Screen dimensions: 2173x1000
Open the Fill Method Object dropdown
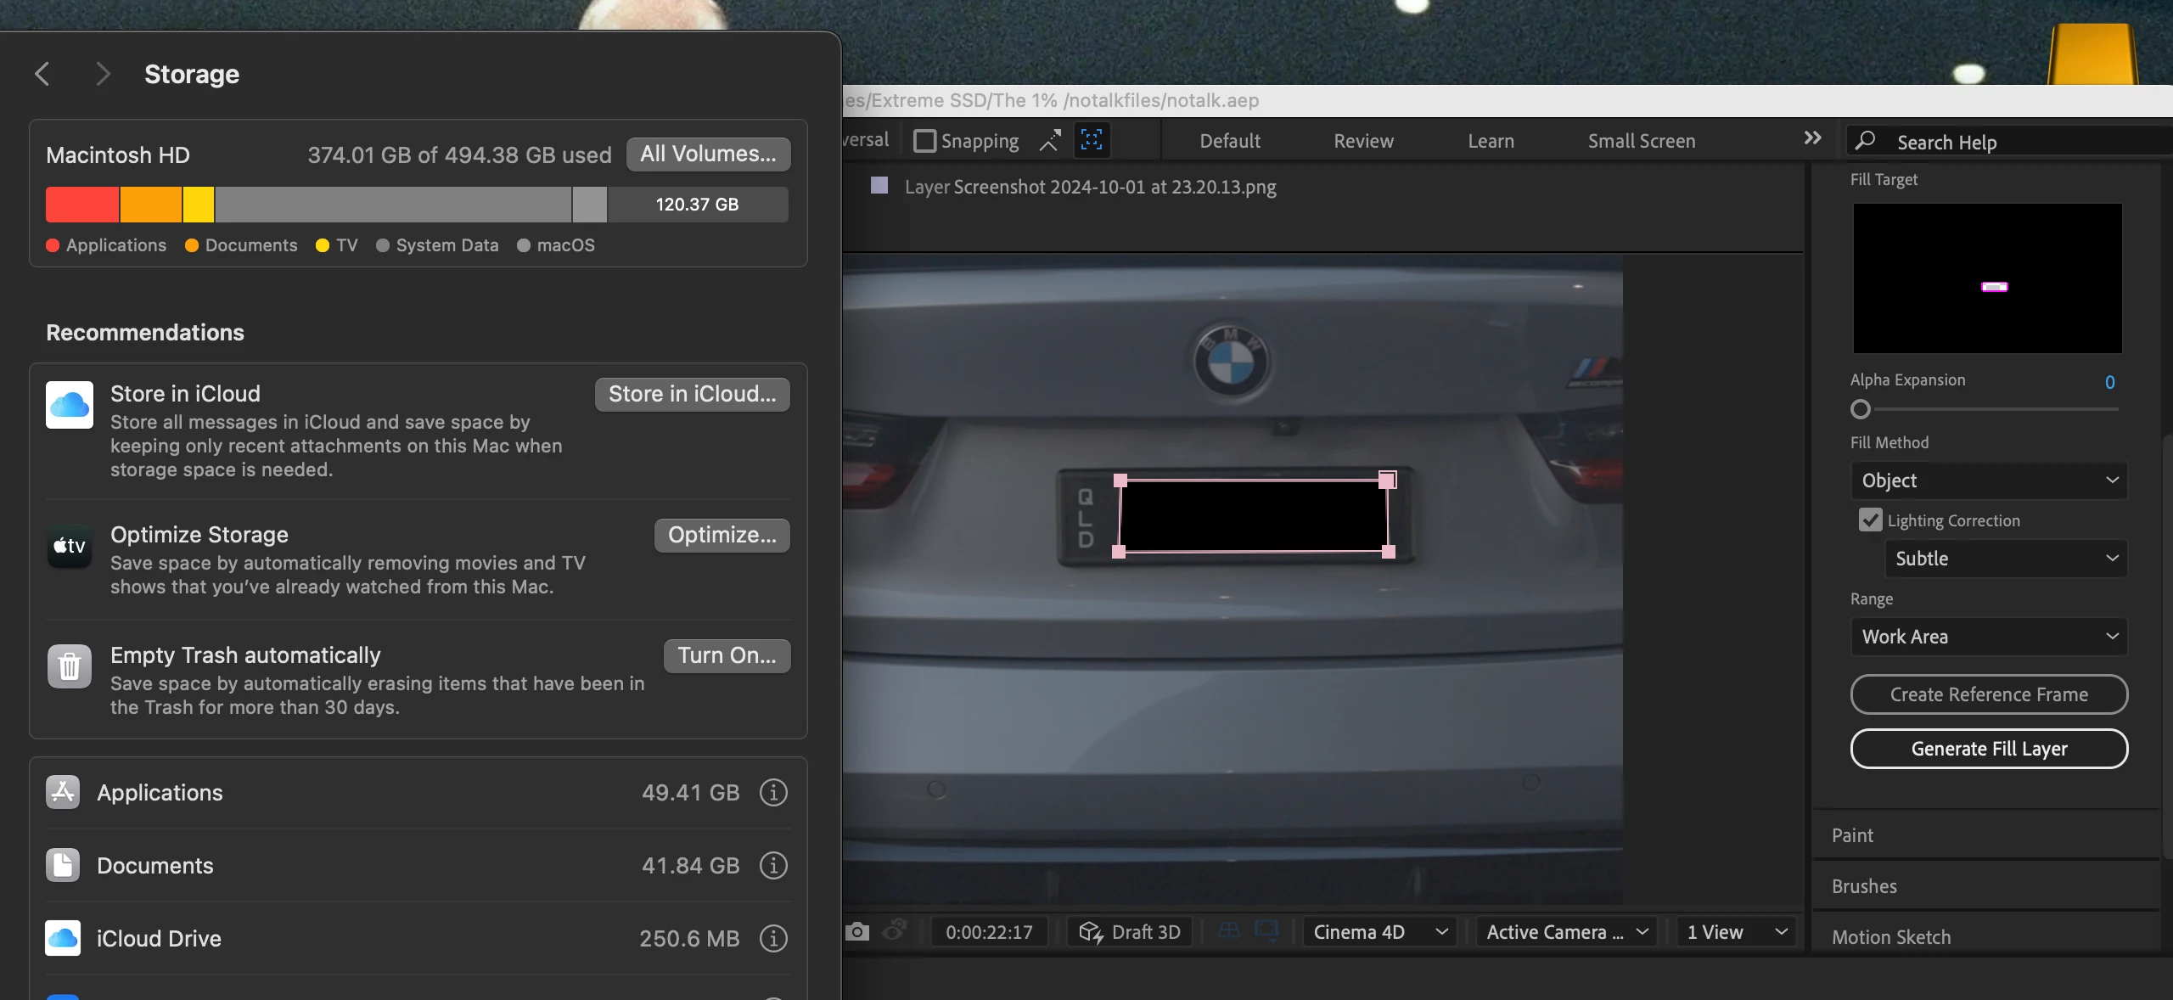point(1989,480)
